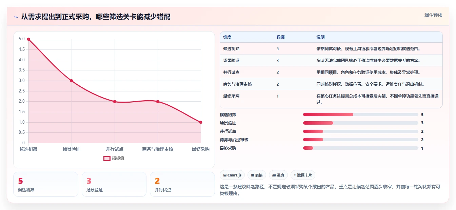Click the 数据 column header

point(280,37)
